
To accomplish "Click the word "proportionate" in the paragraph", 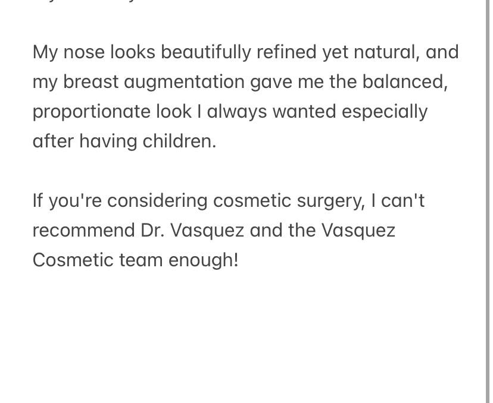I will click(x=91, y=112).
